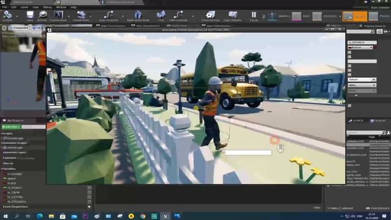This screenshot has width=391, height=220.
Task: Open Microsoft Edge from the taskbar
Action: [40, 216]
